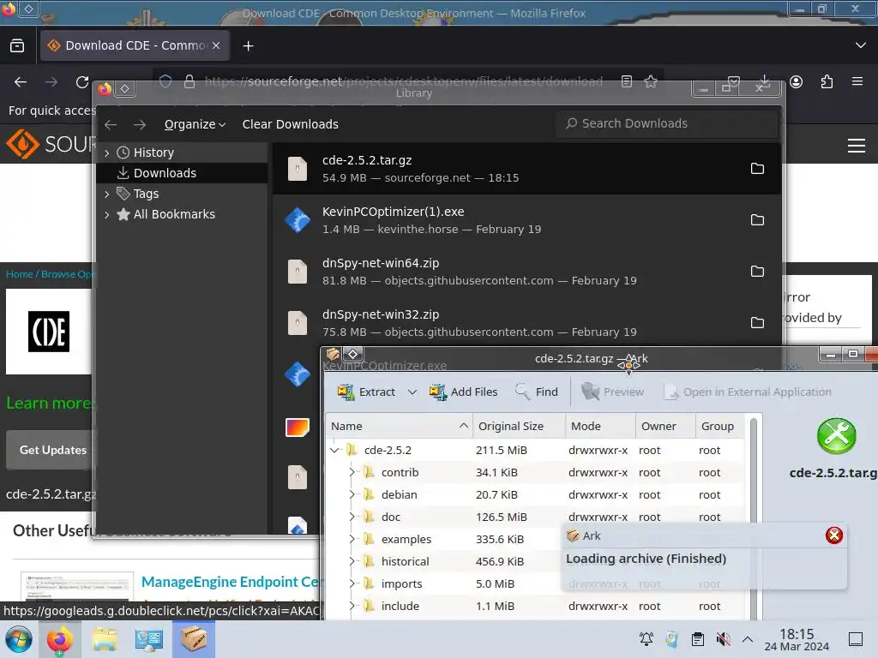Click Ark file list vertical scrollbar
This screenshot has width=878, height=658.
pos(754,517)
